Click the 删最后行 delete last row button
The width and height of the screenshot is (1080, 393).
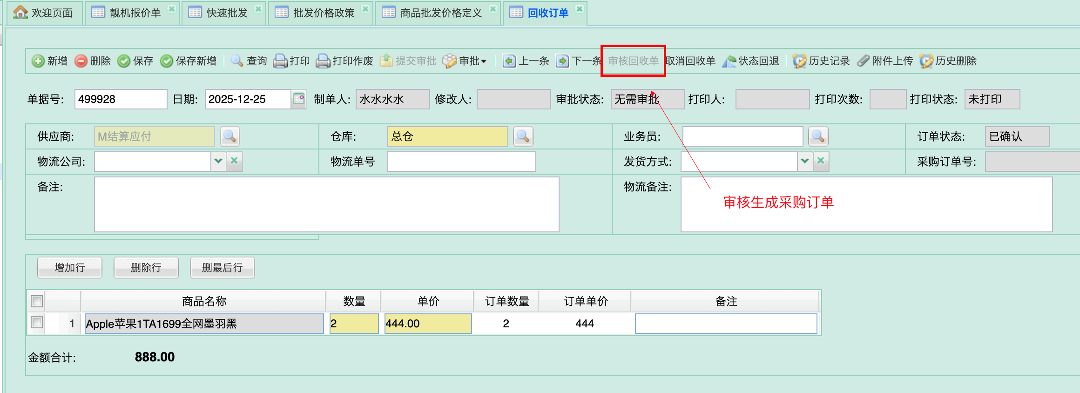[222, 268]
